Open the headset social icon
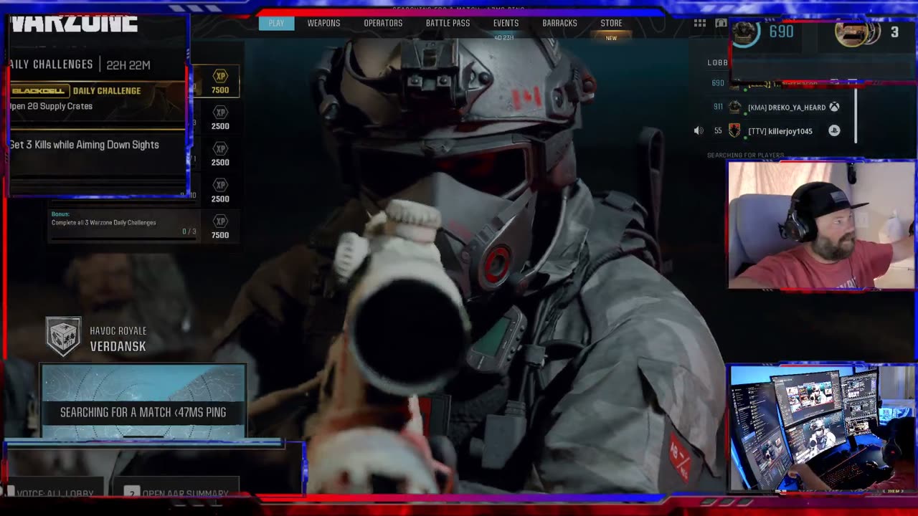This screenshot has width=918, height=516. point(721,23)
